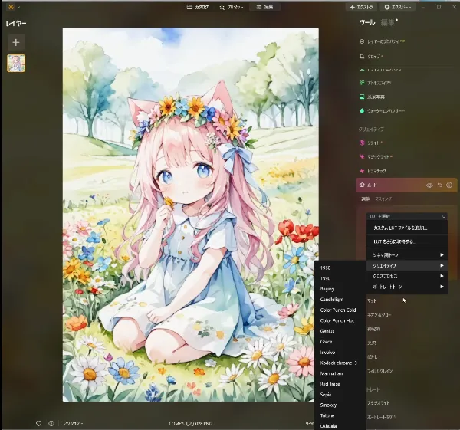Choose カスタム LUT ファイルを追加 menu item

tap(406, 228)
